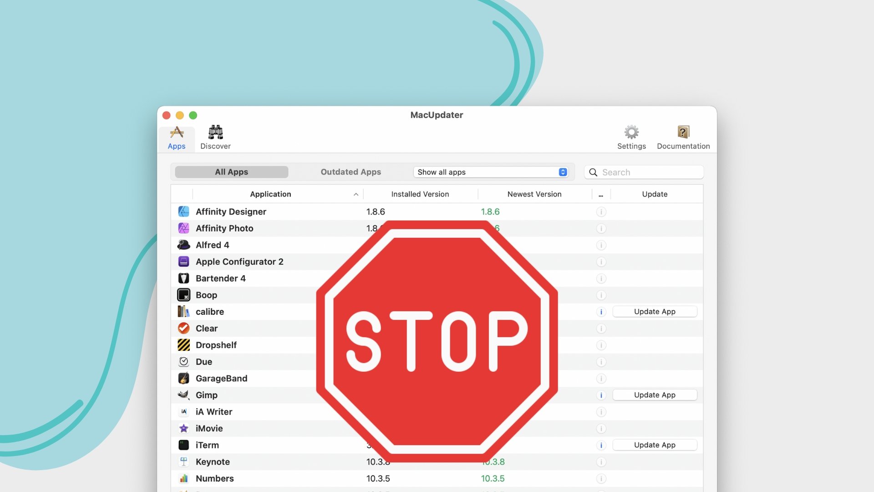This screenshot has width=874, height=492.
Task: Update the calibre app
Action: point(655,312)
